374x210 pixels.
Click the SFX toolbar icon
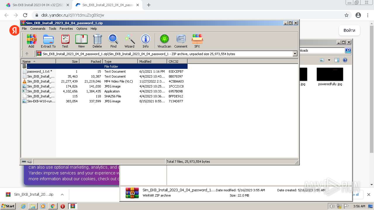[197, 41]
